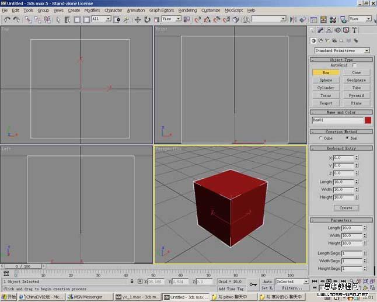Activate the Select and Scale tool
Image resolution: width=377 pixels, height=302 pixels.
click(156, 20)
